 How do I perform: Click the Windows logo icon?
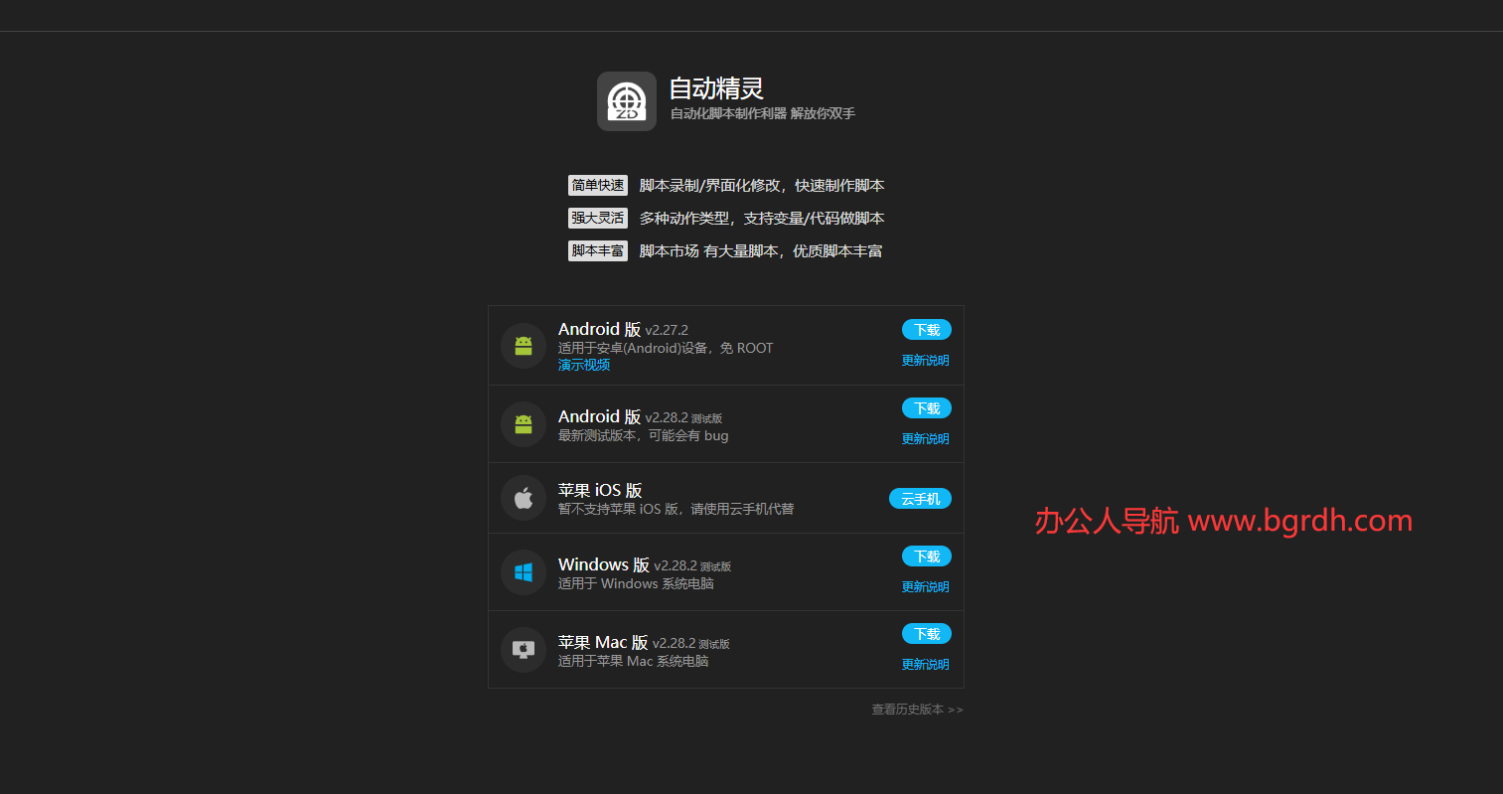click(x=524, y=572)
